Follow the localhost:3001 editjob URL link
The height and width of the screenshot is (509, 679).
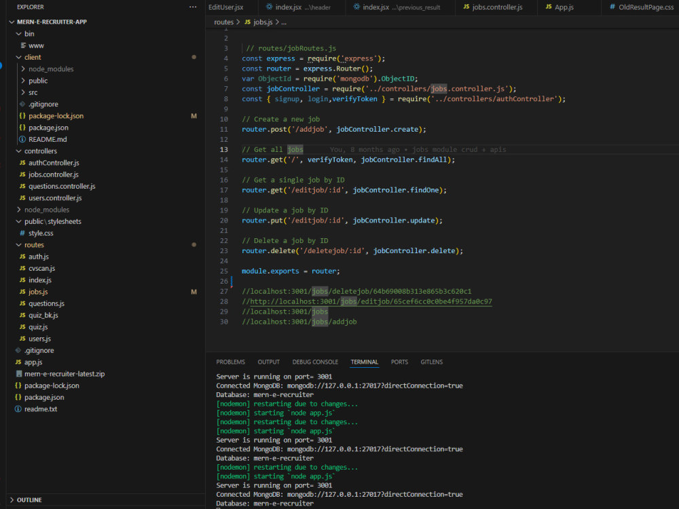click(x=371, y=301)
